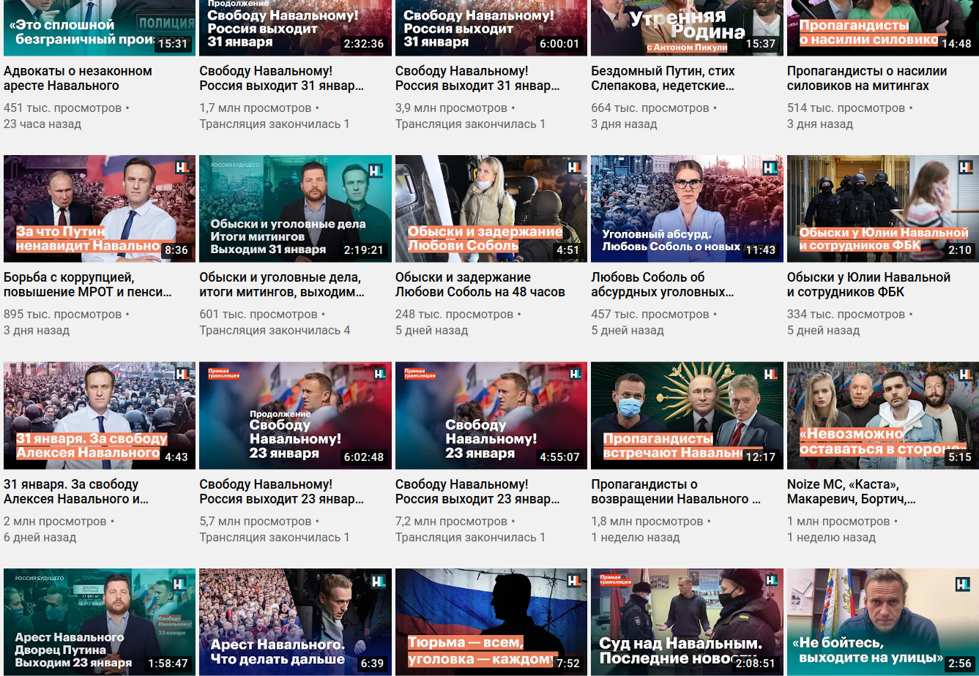This screenshot has height=676, width=979.
Task: Open the 14:48 'Пропагандисты о насилии силовиков' thumbnail
Action: [x=883, y=28]
